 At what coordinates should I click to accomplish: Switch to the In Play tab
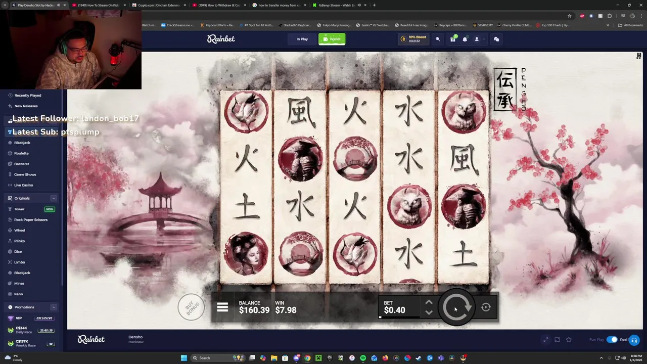click(x=302, y=39)
